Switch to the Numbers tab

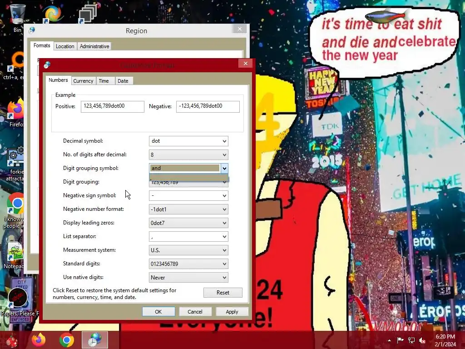pos(58,80)
